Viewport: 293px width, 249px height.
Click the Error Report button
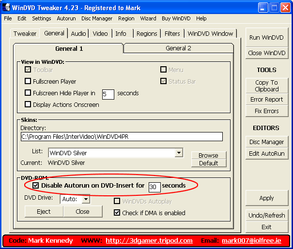click(x=266, y=100)
